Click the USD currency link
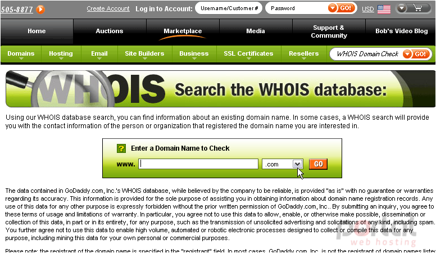The width and height of the screenshot is (436, 253). point(368,9)
